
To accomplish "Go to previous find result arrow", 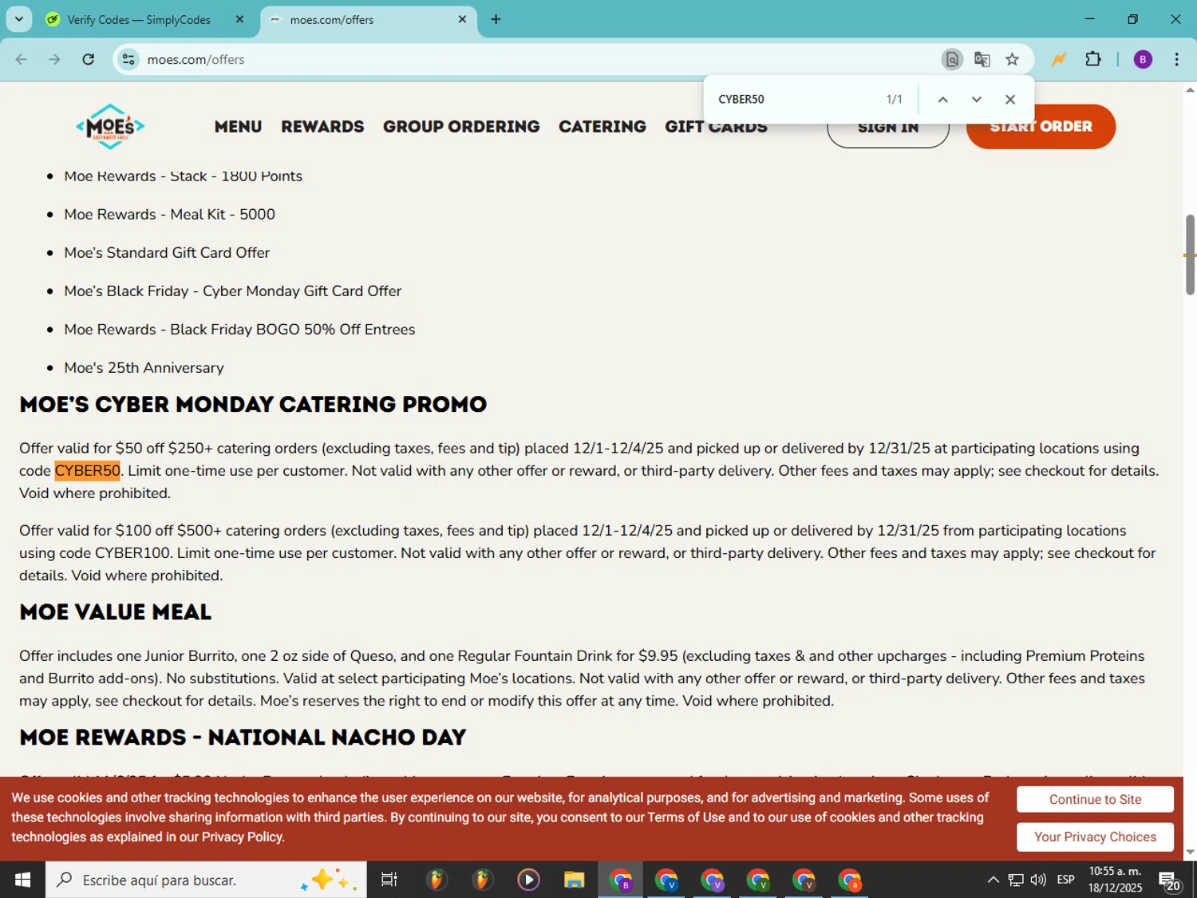I will [942, 99].
